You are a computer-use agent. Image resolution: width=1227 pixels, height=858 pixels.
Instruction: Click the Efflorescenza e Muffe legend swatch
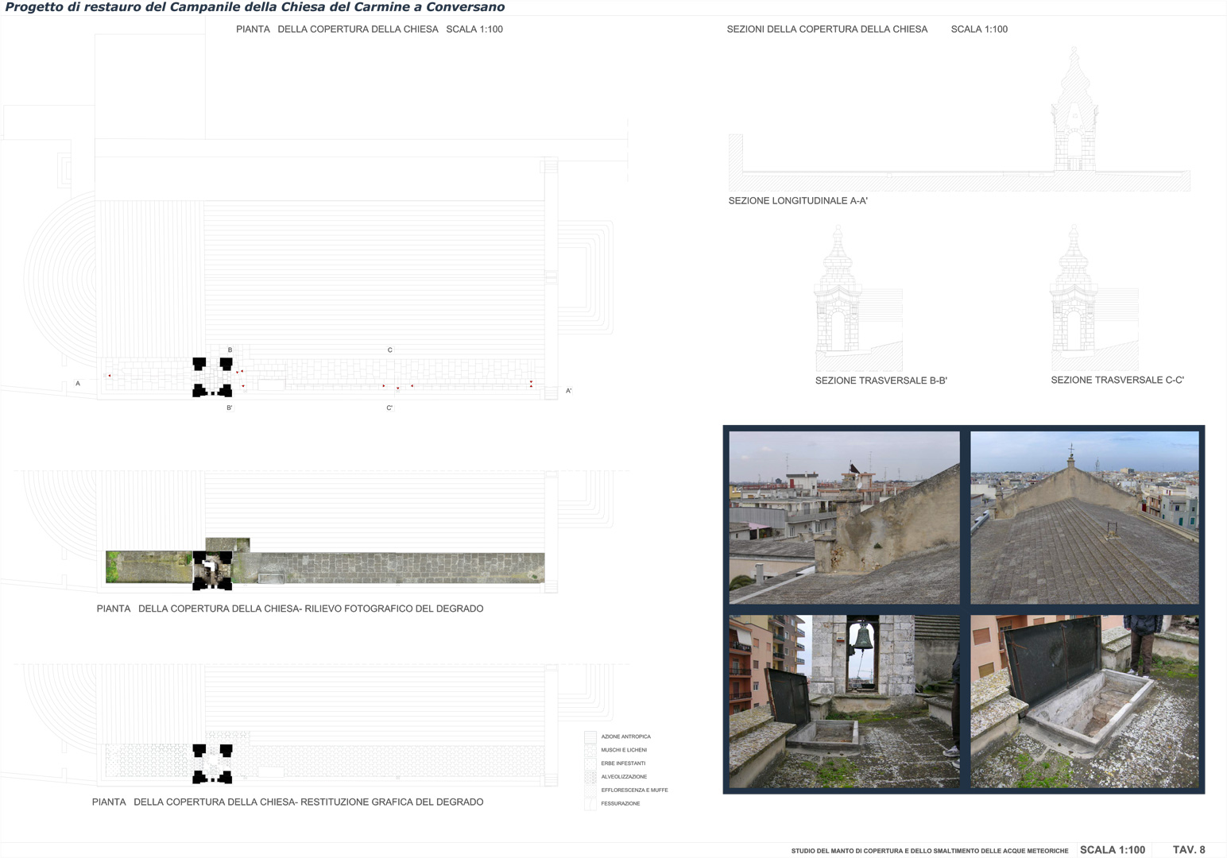pyautogui.click(x=590, y=791)
